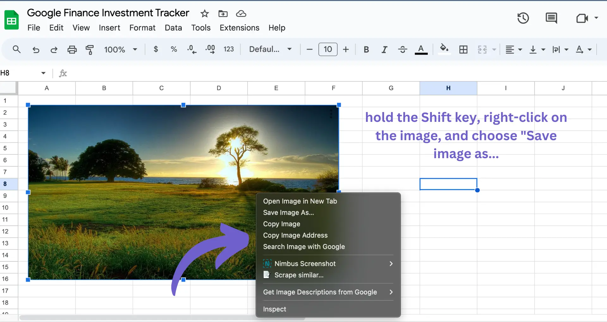Viewport: 607px width, 322px height.
Task: Toggle strikethrough formatting
Action: pos(402,50)
